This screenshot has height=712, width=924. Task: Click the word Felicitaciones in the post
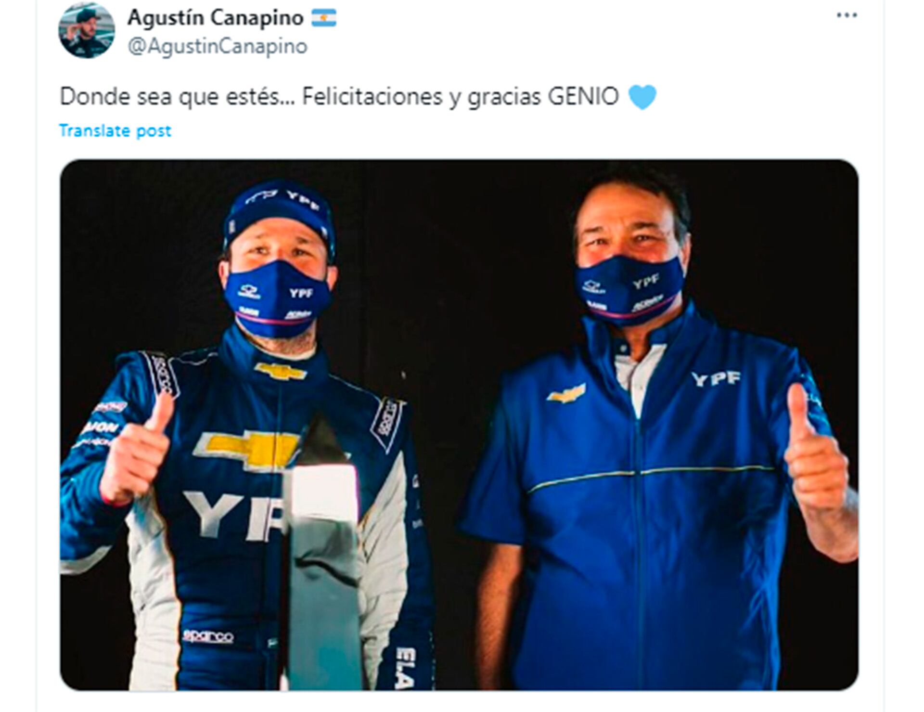click(372, 97)
